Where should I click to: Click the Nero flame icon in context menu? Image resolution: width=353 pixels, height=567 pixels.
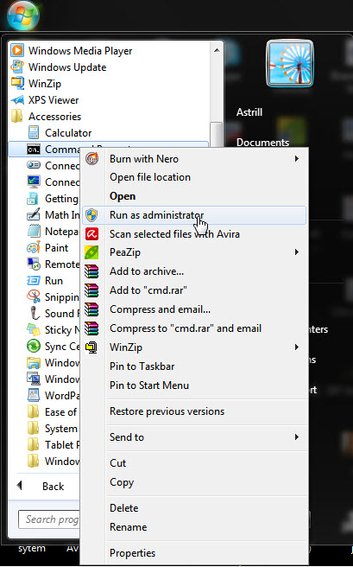coord(91,159)
